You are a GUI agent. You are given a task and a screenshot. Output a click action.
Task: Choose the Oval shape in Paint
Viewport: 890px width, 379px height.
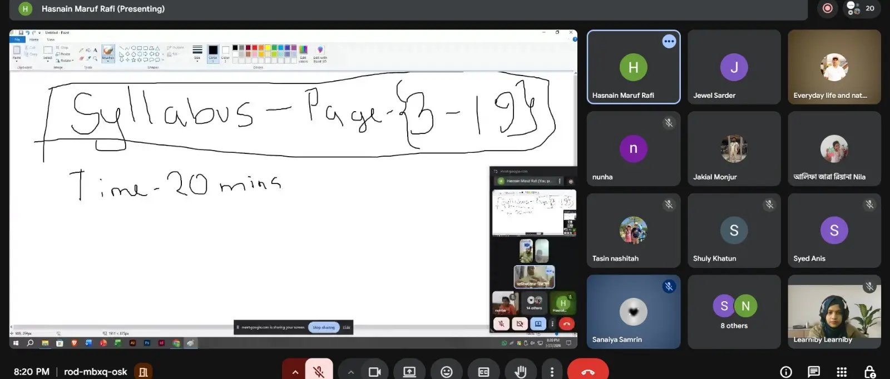click(x=133, y=48)
